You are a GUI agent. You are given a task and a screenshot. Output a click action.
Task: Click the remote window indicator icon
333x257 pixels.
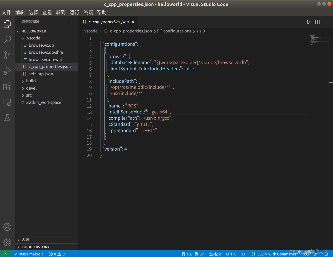coord(5,254)
